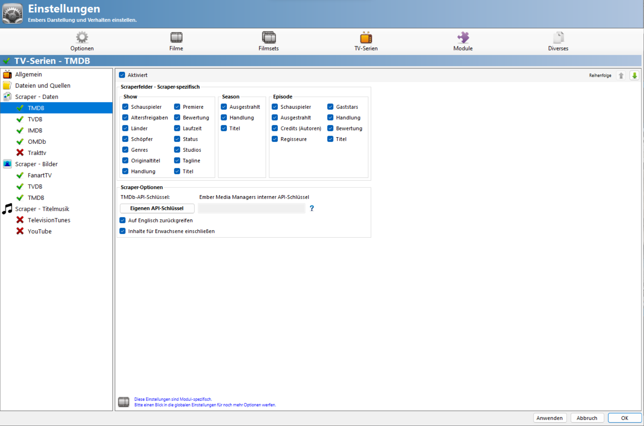Image resolution: width=644 pixels, height=426 pixels.
Task: Open the Filme section
Action: coord(176,41)
